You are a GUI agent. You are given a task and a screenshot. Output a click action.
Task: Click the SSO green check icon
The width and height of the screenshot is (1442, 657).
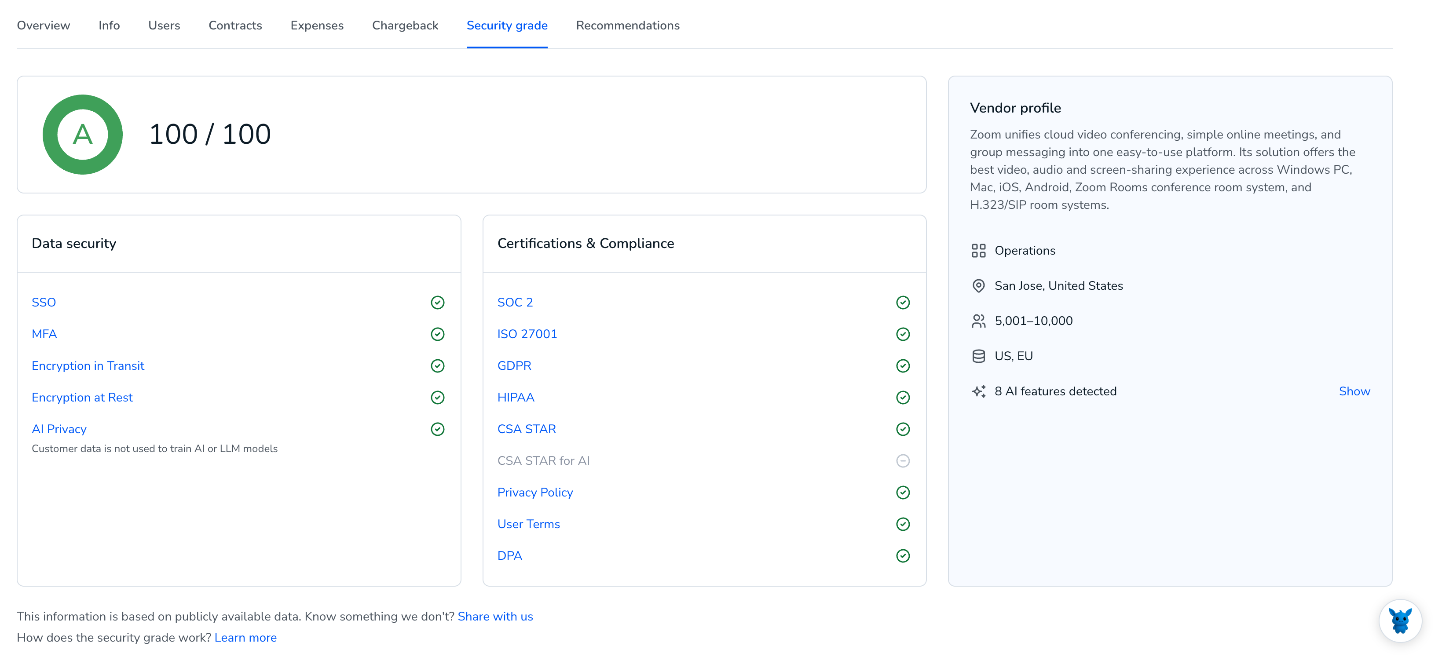[438, 302]
